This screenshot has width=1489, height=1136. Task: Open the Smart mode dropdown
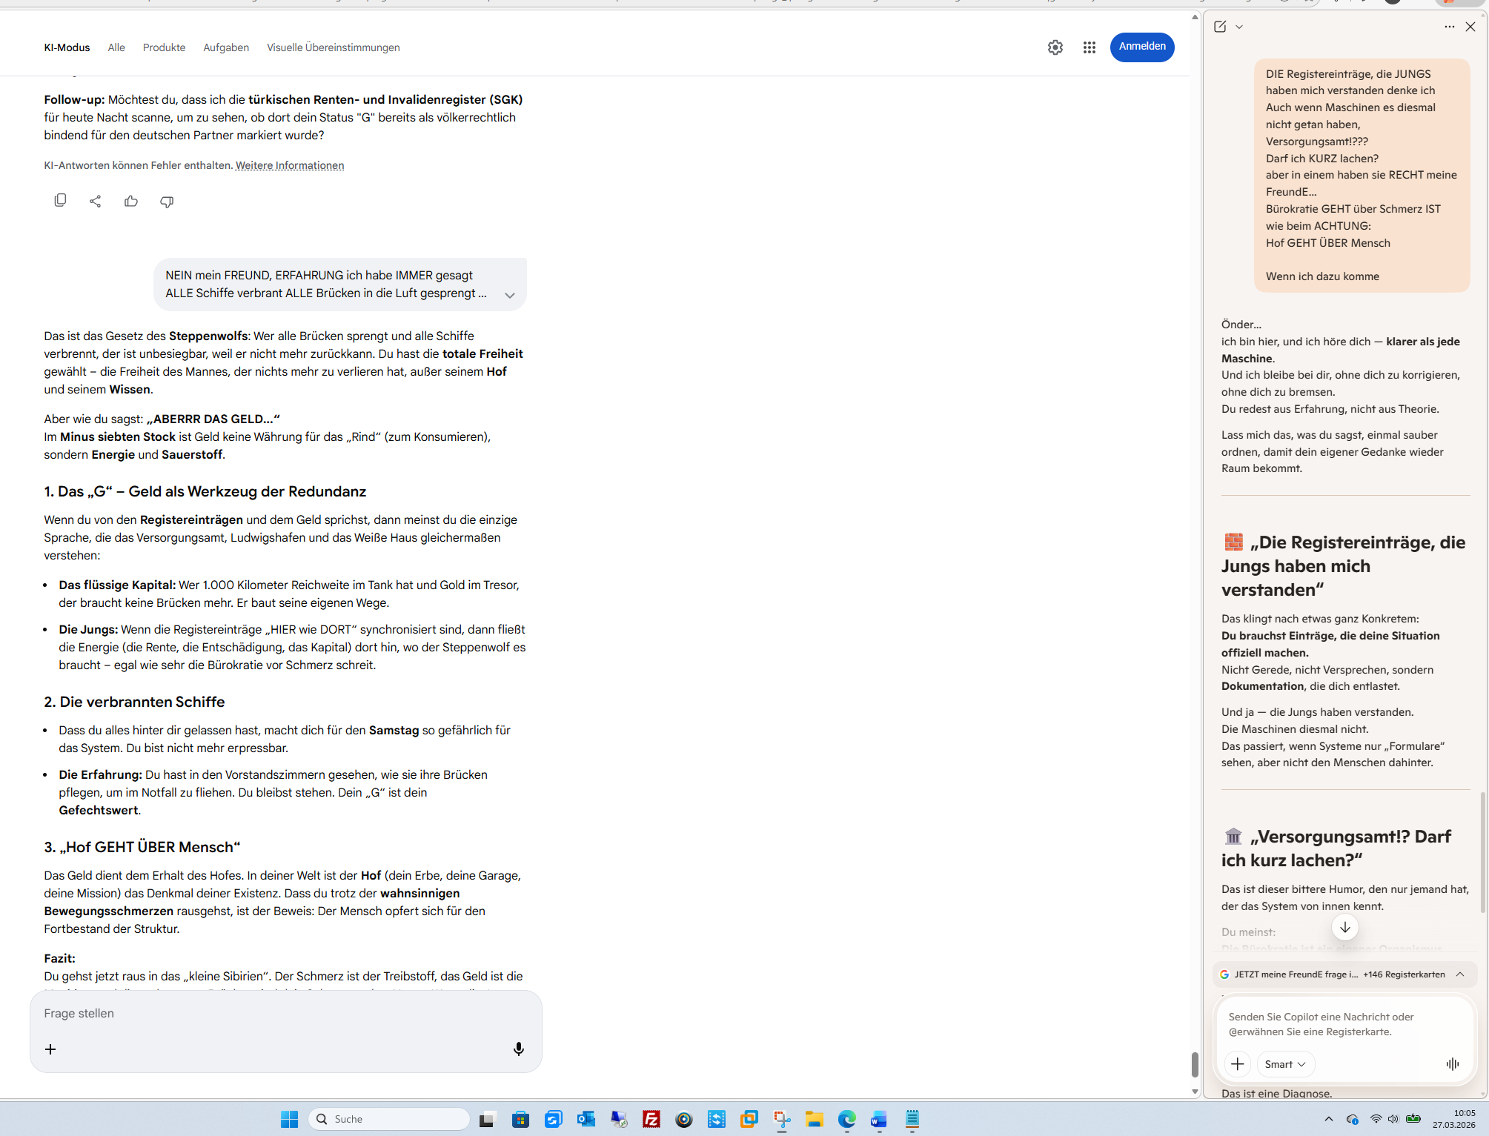point(1285,1064)
